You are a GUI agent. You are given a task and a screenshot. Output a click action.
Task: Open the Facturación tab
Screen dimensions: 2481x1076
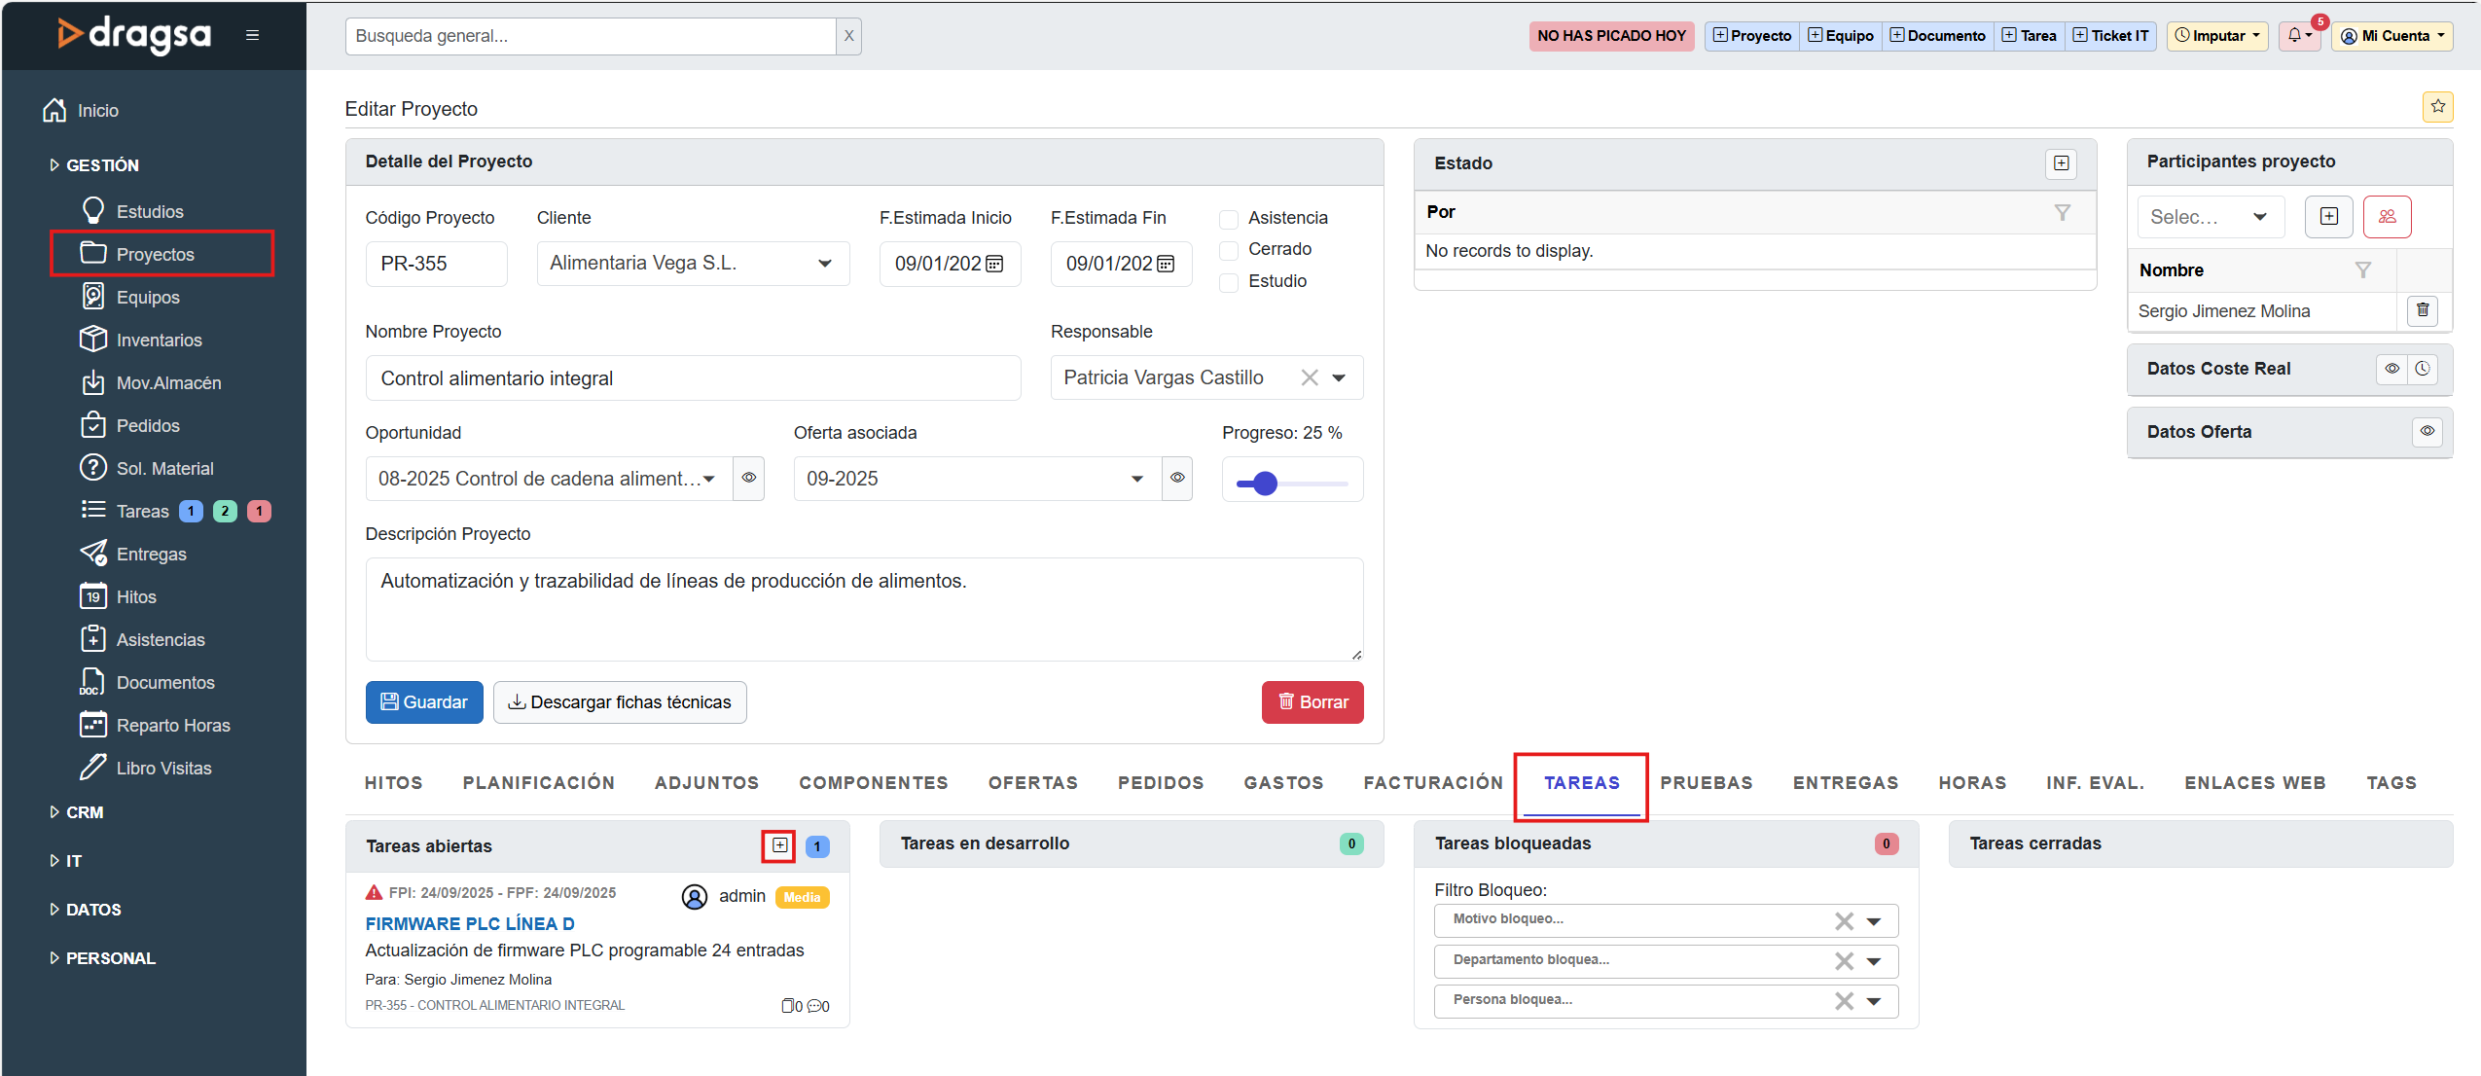click(1432, 783)
